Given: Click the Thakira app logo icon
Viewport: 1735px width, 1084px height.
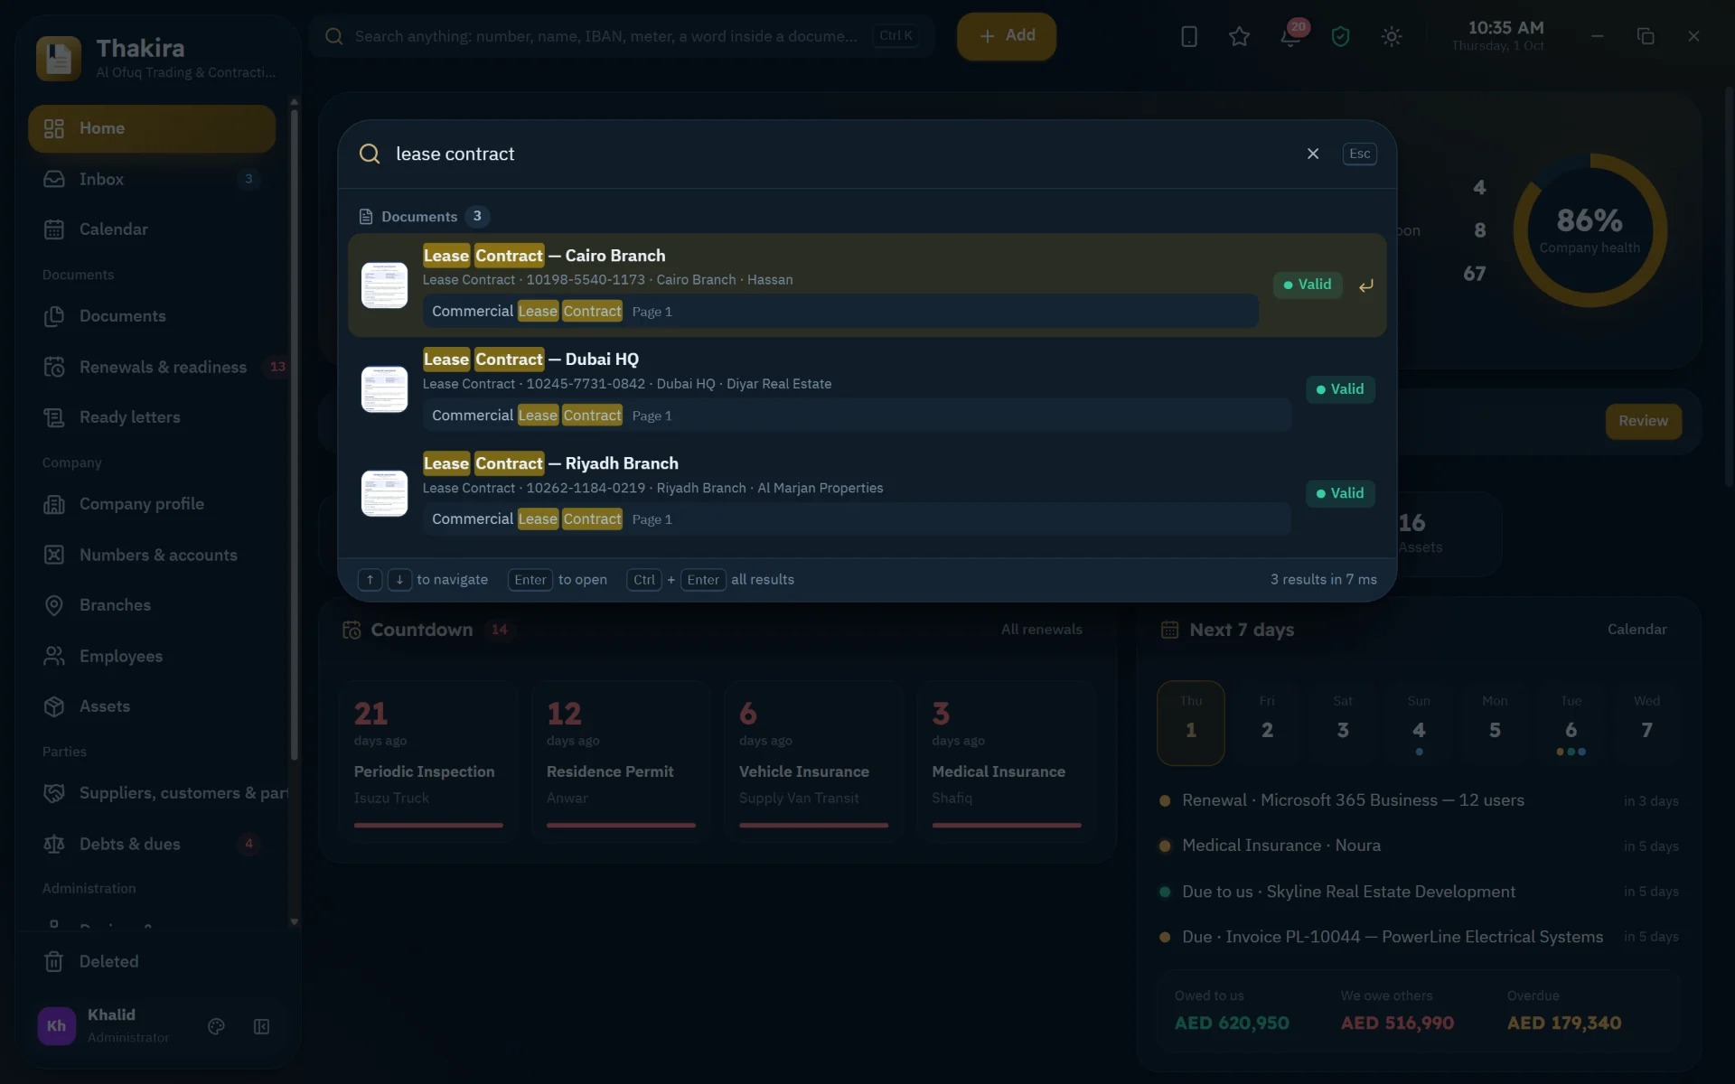Looking at the screenshot, I should (59, 58).
